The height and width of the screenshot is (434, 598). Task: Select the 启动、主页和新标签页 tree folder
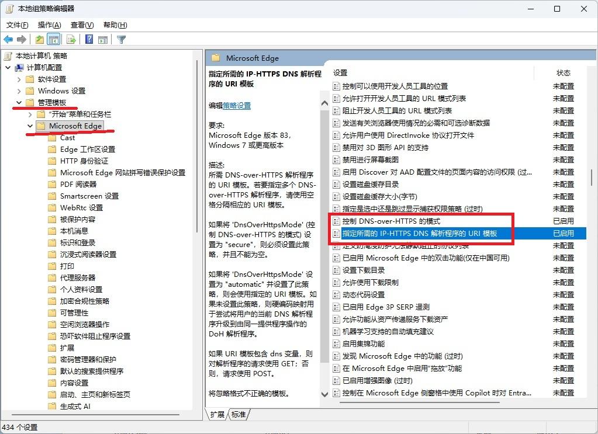coord(95,395)
